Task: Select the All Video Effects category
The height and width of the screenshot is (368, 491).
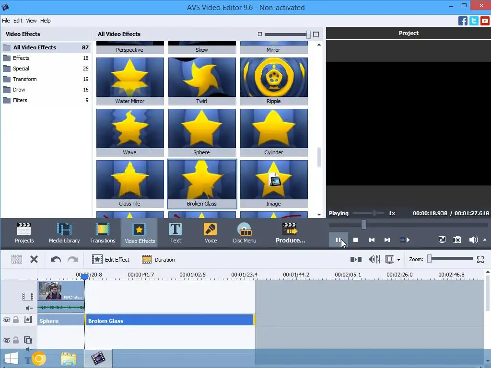Action: [x=46, y=47]
